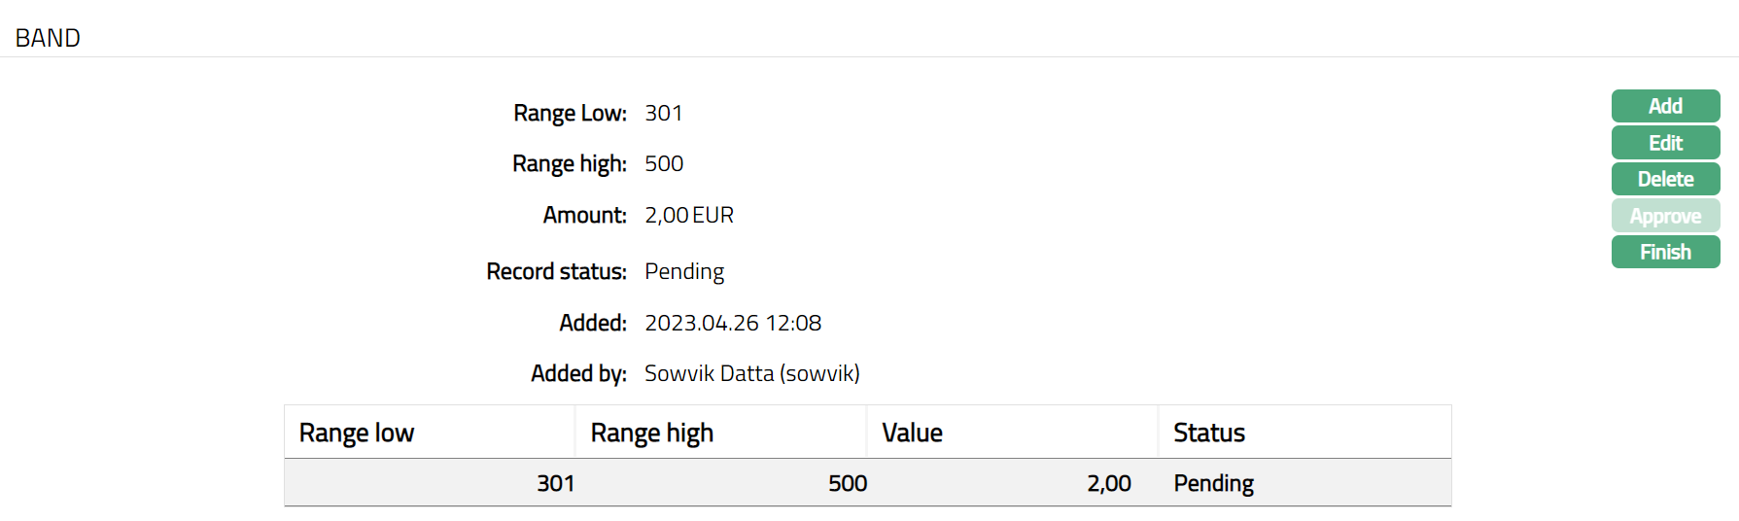
Task: Delete the selected band record
Action: click(x=1665, y=179)
